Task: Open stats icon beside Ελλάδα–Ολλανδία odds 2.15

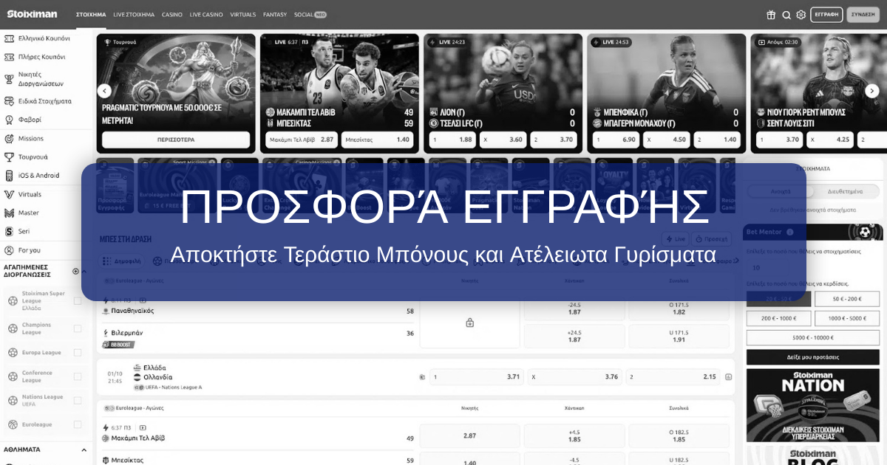Action: tap(729, 376)
